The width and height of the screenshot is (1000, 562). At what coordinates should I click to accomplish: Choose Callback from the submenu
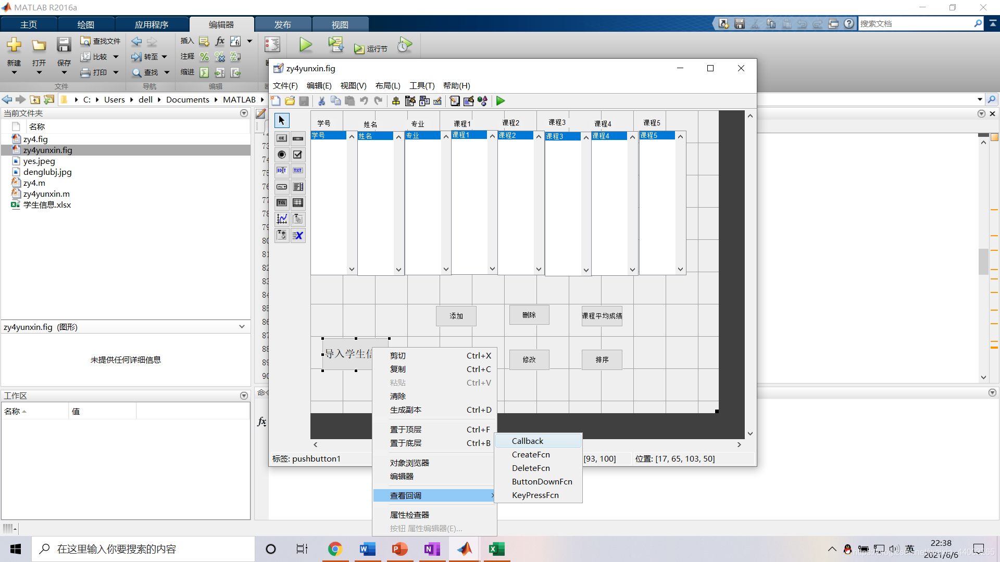(528, 441)
